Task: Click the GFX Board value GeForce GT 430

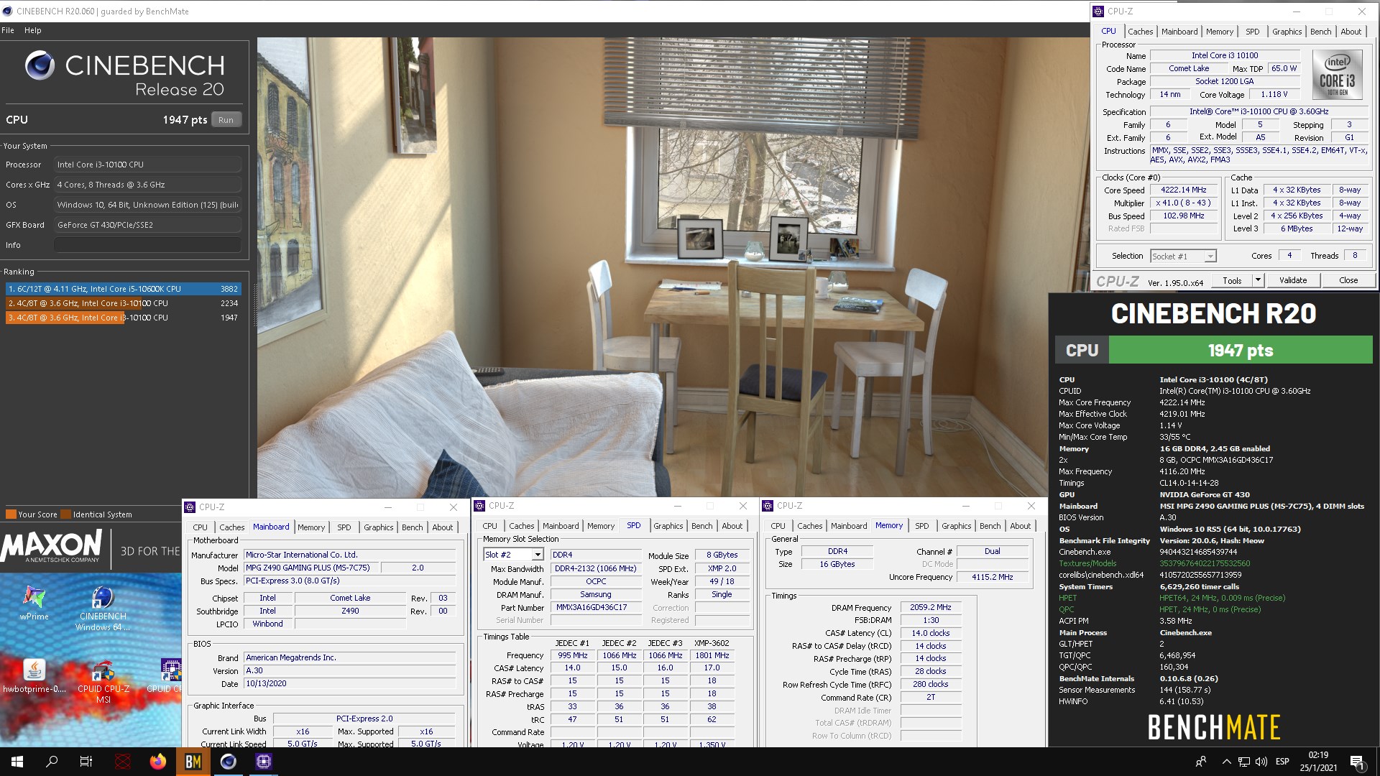Action: point(147,225)
